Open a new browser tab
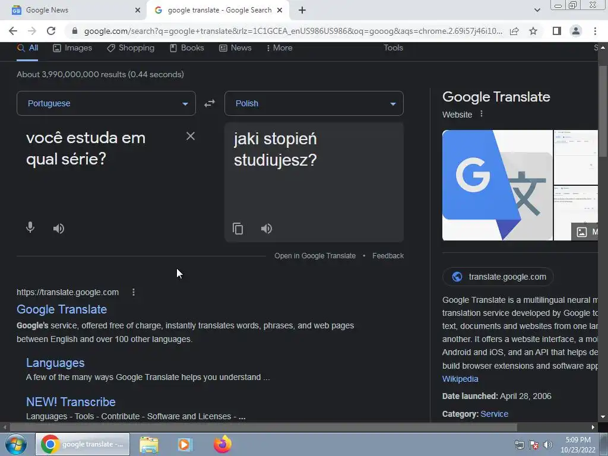Screen dimensions: 608x456 click(302, 11)
